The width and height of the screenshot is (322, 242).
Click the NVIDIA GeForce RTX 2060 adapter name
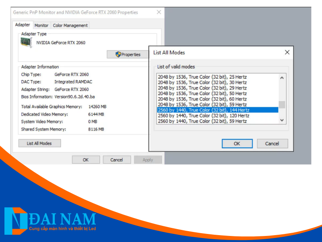click(x=61, y=43)
